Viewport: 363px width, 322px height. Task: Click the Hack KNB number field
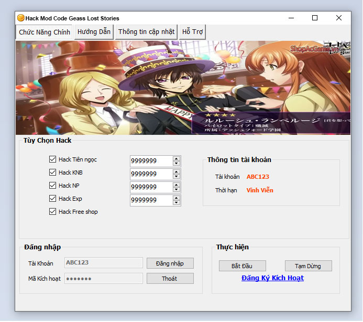[x=151, y=174]
